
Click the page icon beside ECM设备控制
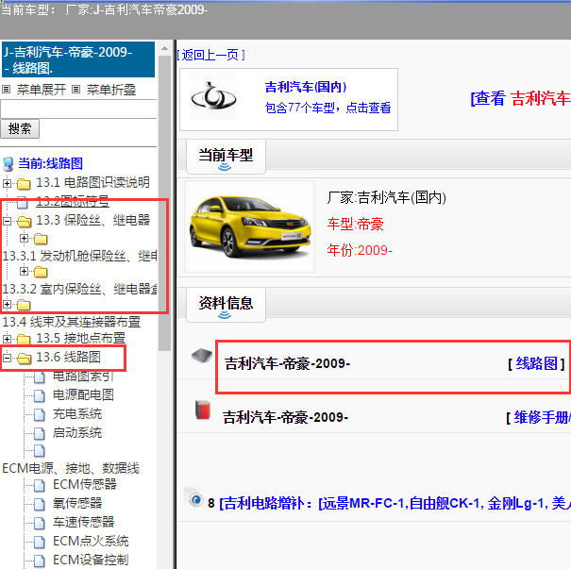(40, 561)
